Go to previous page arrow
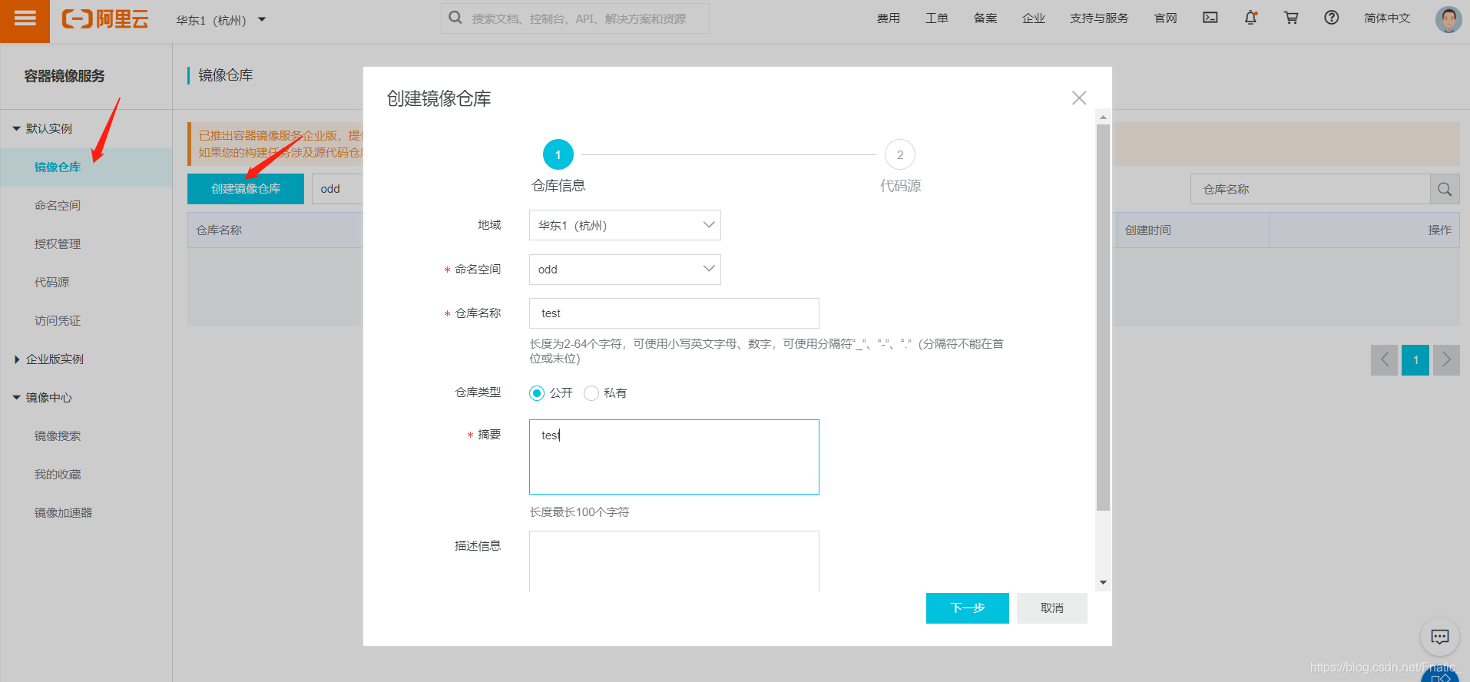Screen dimensions: 1470x682 [x=1385, y=359]
